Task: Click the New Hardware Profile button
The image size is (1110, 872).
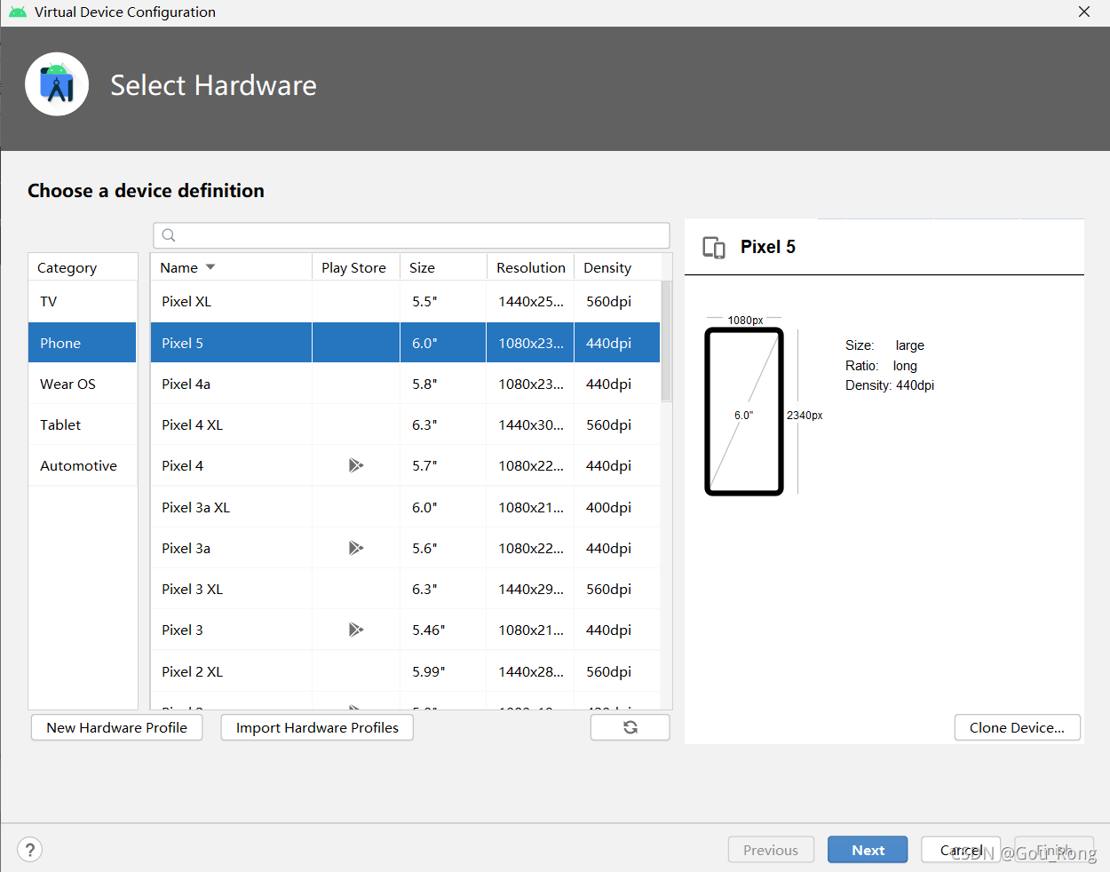Action: point(116,727)
